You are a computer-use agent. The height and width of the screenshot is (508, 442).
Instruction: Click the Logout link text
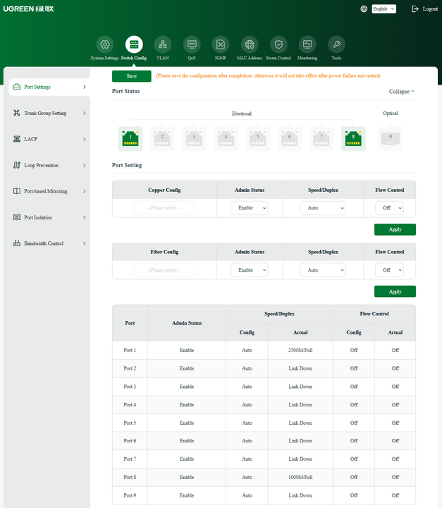(x=430, y=8)
